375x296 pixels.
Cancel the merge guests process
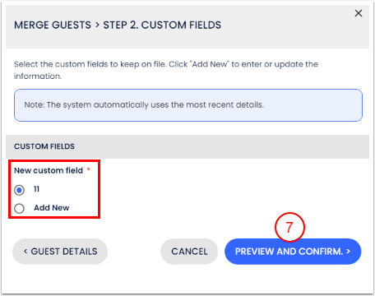coord(189,252)
